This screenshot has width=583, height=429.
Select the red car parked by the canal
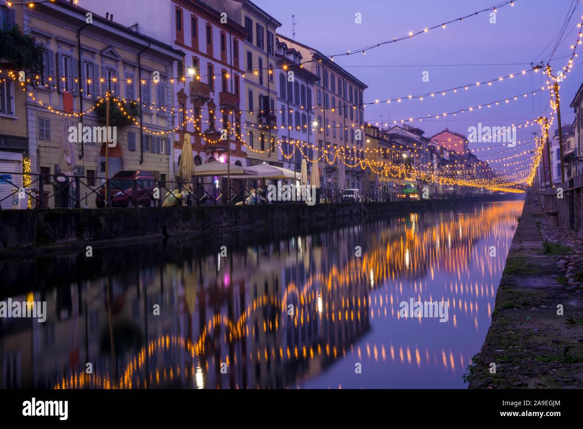pyautogui.click(x=125, y=188)
